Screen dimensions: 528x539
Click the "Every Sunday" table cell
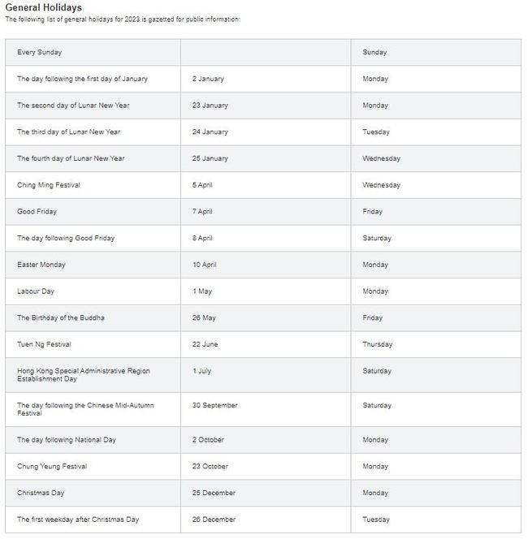pyautogui.click(x=39, y=53)
